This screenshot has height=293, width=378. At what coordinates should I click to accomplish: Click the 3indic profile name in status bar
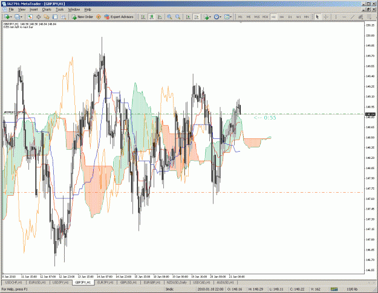tap(170, 289)
